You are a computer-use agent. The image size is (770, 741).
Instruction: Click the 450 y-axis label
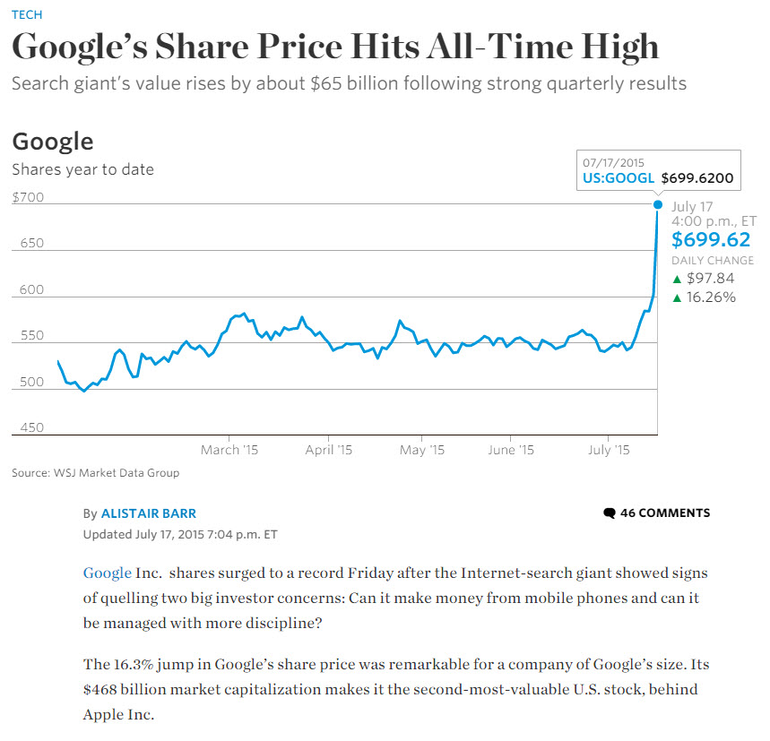[x=30, y=427]
